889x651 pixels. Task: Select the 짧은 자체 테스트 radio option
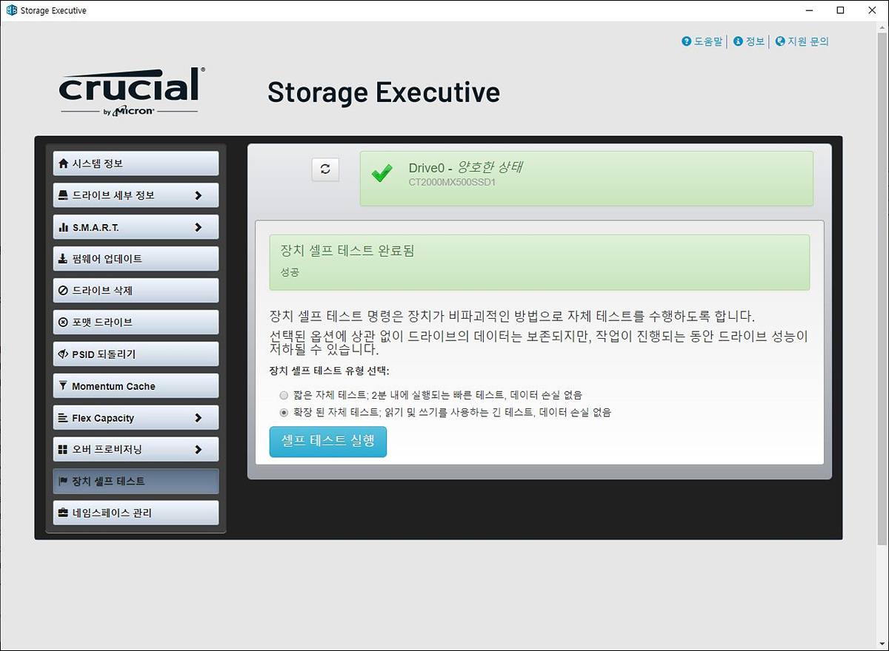[x=284, y=395]
